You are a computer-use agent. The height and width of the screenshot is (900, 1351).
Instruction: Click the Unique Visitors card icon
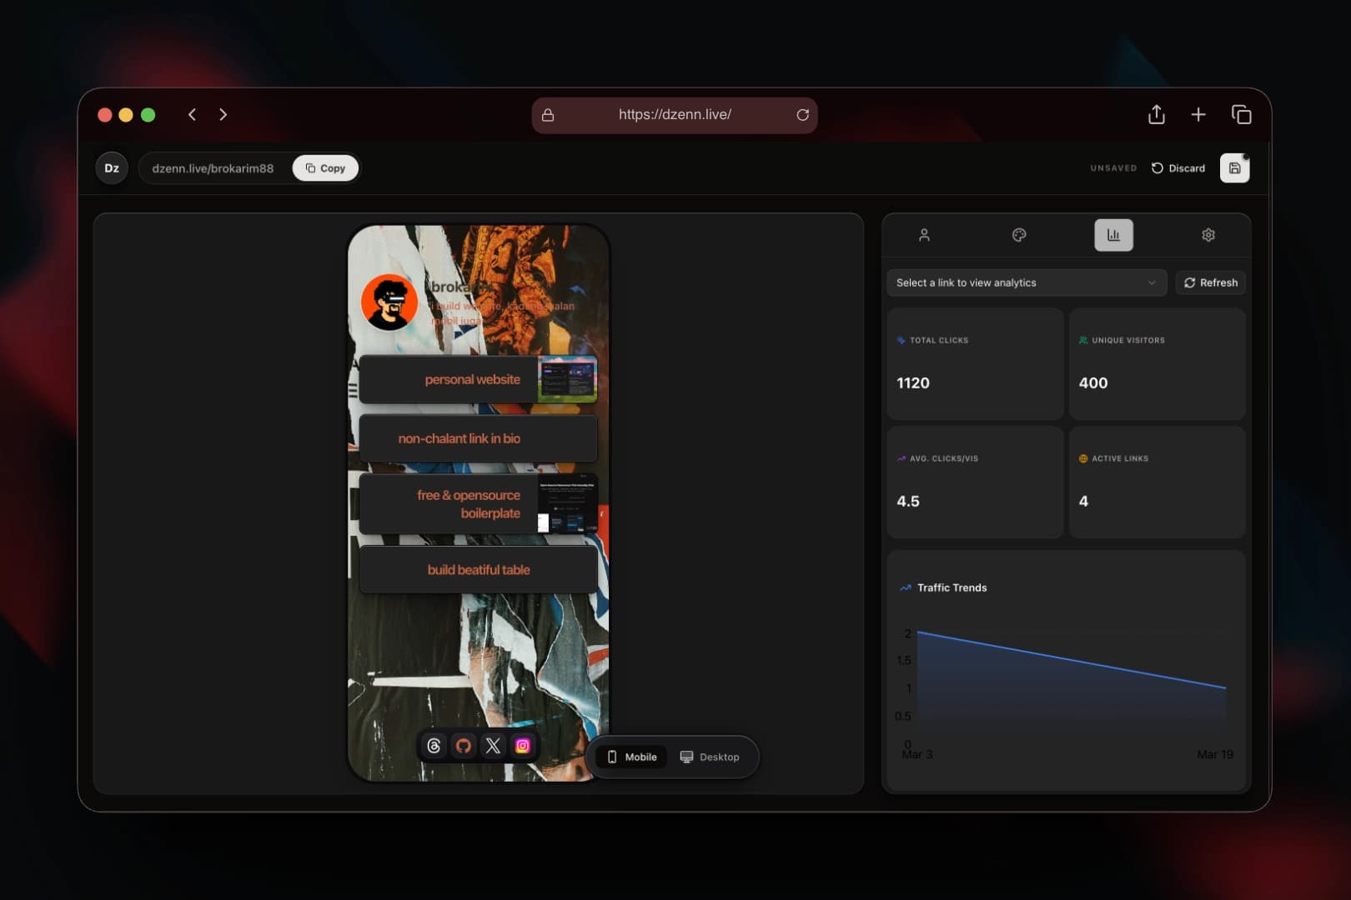pyautogui.click(x=1083, y=340)
